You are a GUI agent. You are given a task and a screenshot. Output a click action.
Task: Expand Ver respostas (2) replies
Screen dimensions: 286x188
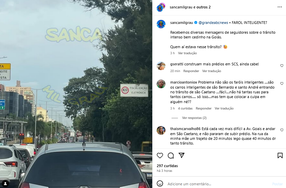click(194, 118)
